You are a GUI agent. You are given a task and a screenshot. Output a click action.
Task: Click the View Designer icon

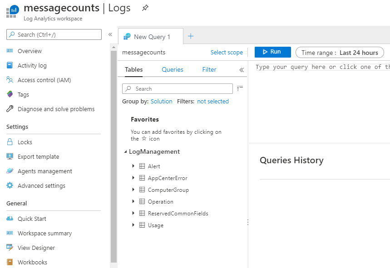point(10,248)
